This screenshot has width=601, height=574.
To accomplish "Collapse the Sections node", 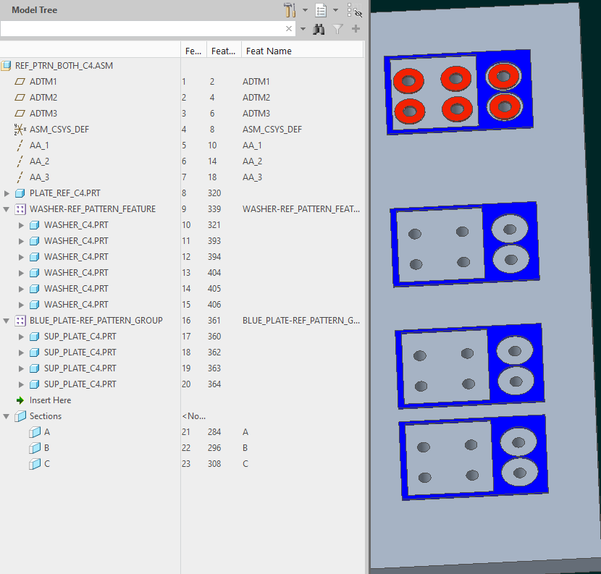I will coord(6,415).
